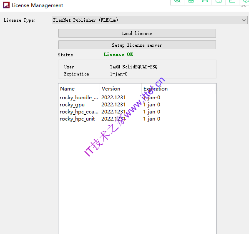Open settings gear icon at toolbar edge
Viewport: 249px width, 234px height.
click(x=246, y=1)
